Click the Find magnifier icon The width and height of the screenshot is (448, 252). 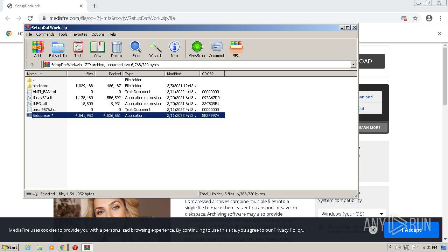[136, 49]
